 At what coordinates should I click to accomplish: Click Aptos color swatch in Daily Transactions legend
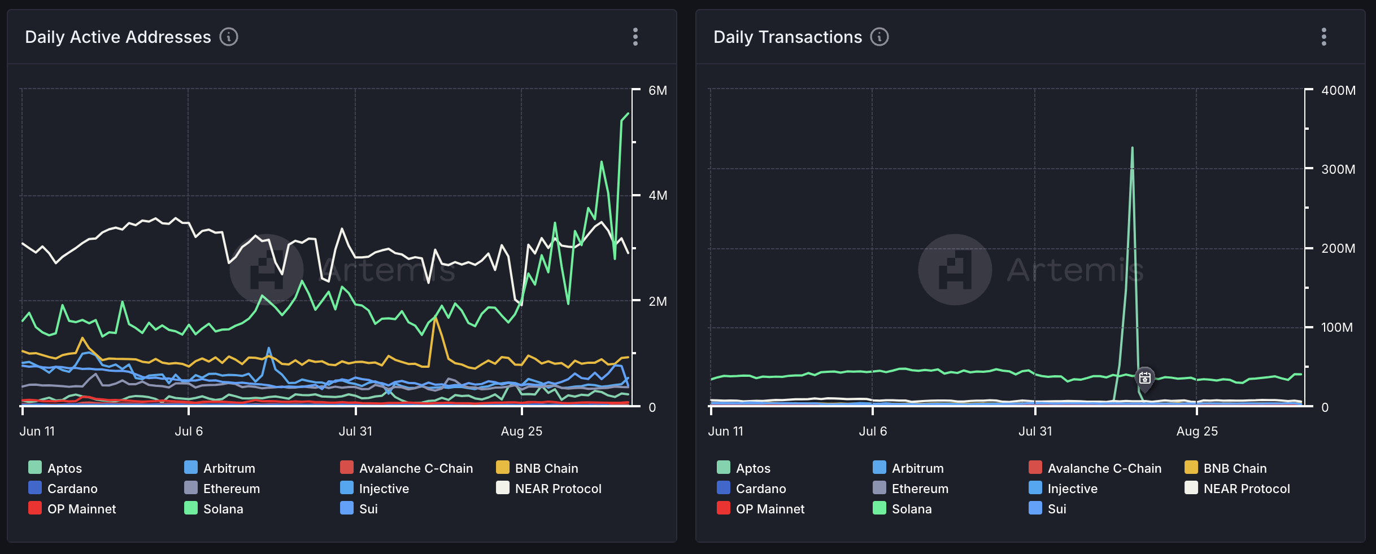click(724, 468)
